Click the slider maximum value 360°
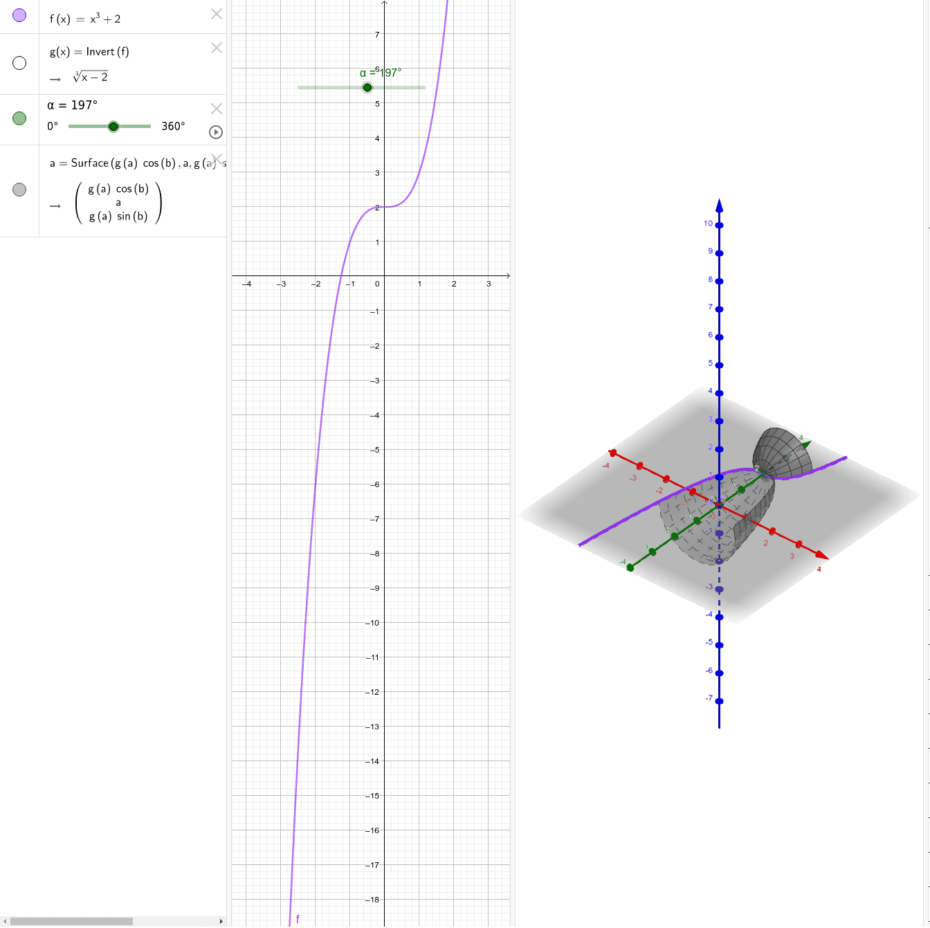 [x=173, y=126]
